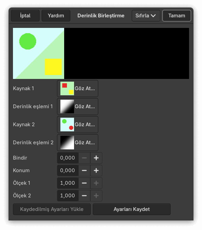Click the Konum value field
Image resolution: width=202 pixels, height=230 pixels.
tap(68, 170)
